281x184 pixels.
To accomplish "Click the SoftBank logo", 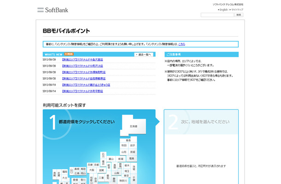I will point(53,10).
